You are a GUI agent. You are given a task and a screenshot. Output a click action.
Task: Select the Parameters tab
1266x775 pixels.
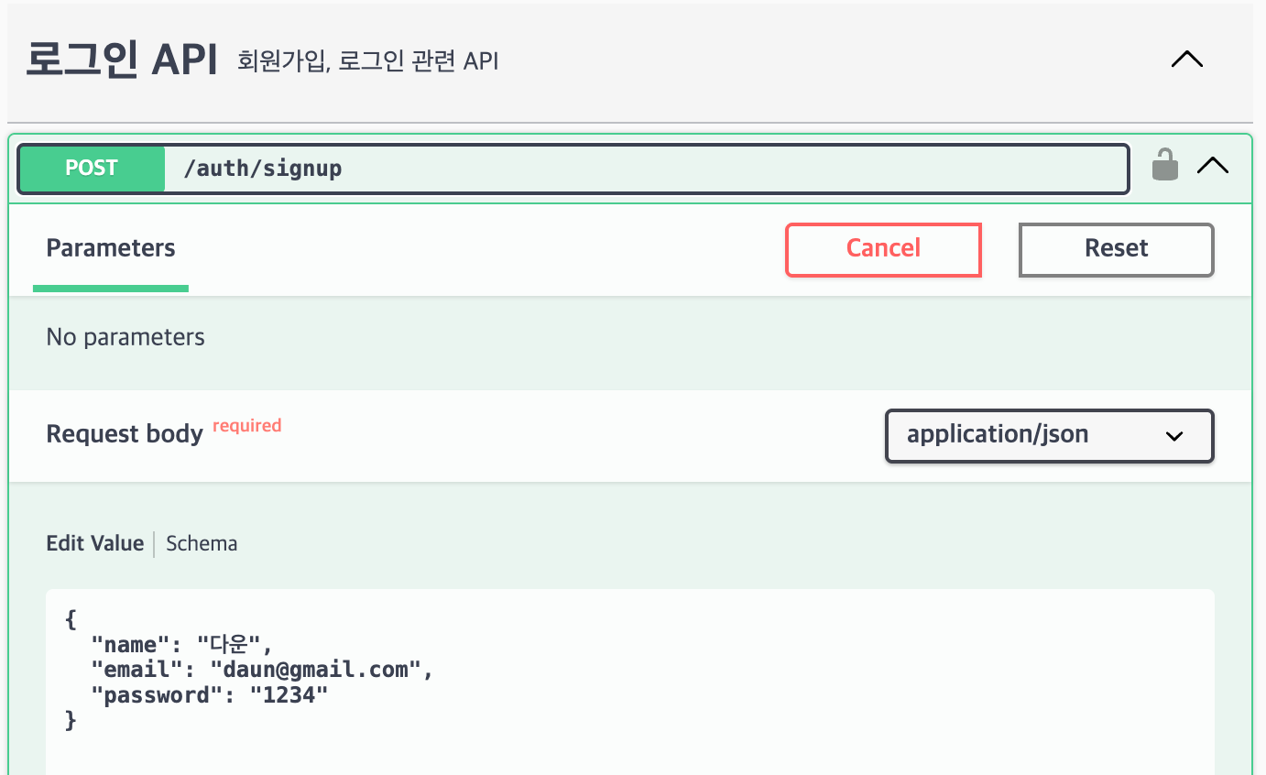tap(111, 248)
